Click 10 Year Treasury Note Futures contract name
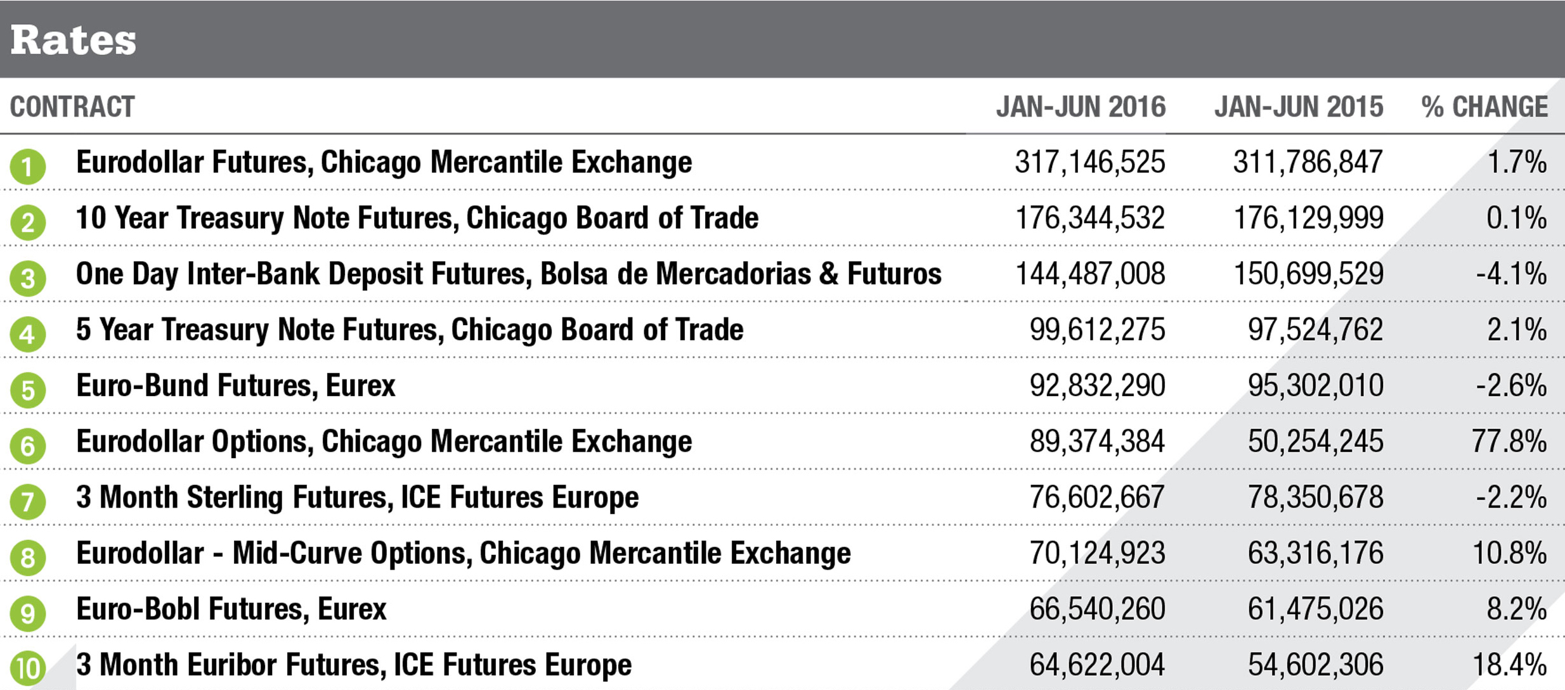 417,218
